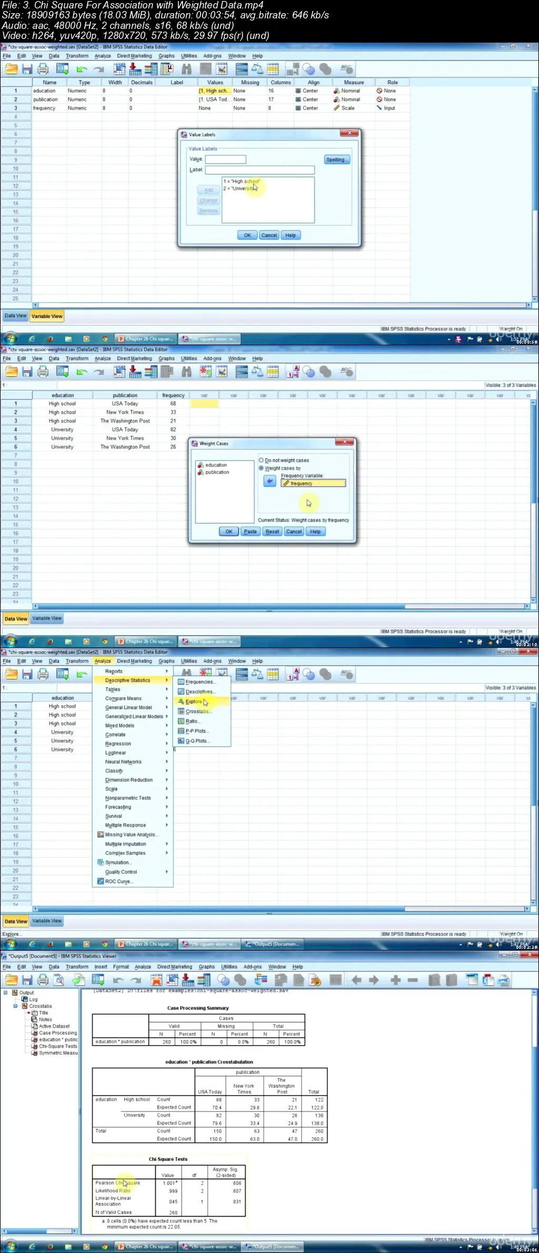Click Internet Explorer taskbar icon below Output Viewer
Screen dimensions: 539x1253
tap(32, 1247)
